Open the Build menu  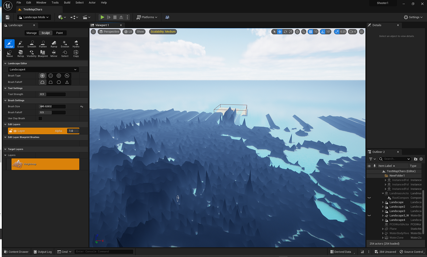pyautogui.click(x=67, y=3)
